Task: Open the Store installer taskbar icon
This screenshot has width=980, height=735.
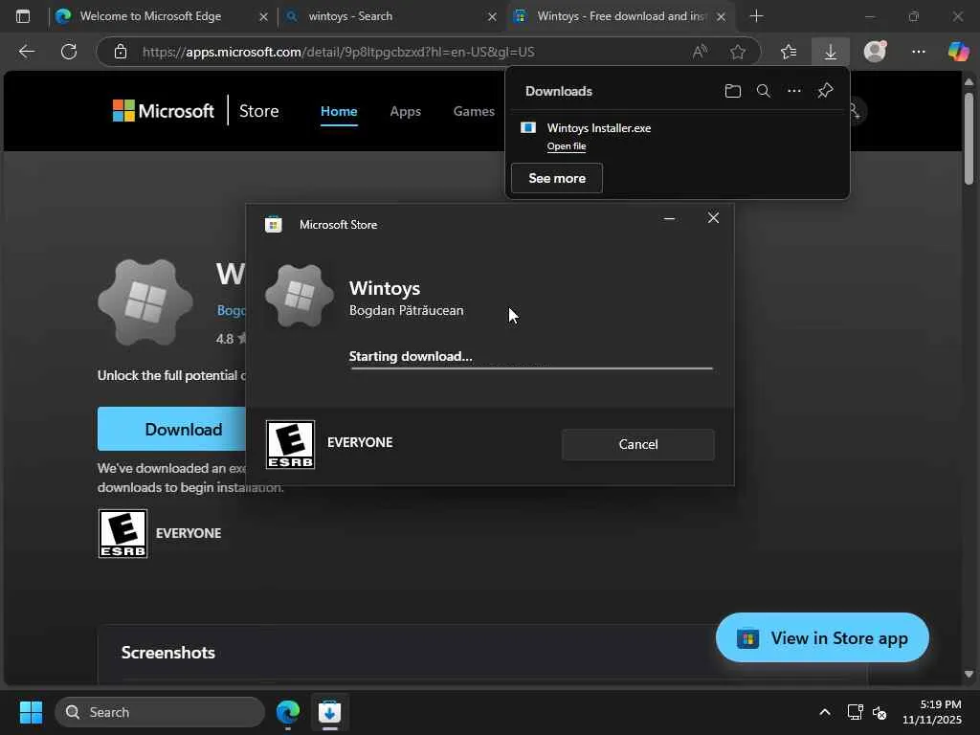Action: click(x=329, y=712)
